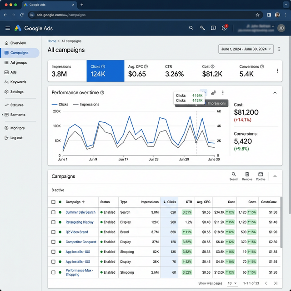Image resolution: width=291 pixels, height=291 pixels.
Task: Open chart three-dot options menu
Action: click(x=223, y=92)
